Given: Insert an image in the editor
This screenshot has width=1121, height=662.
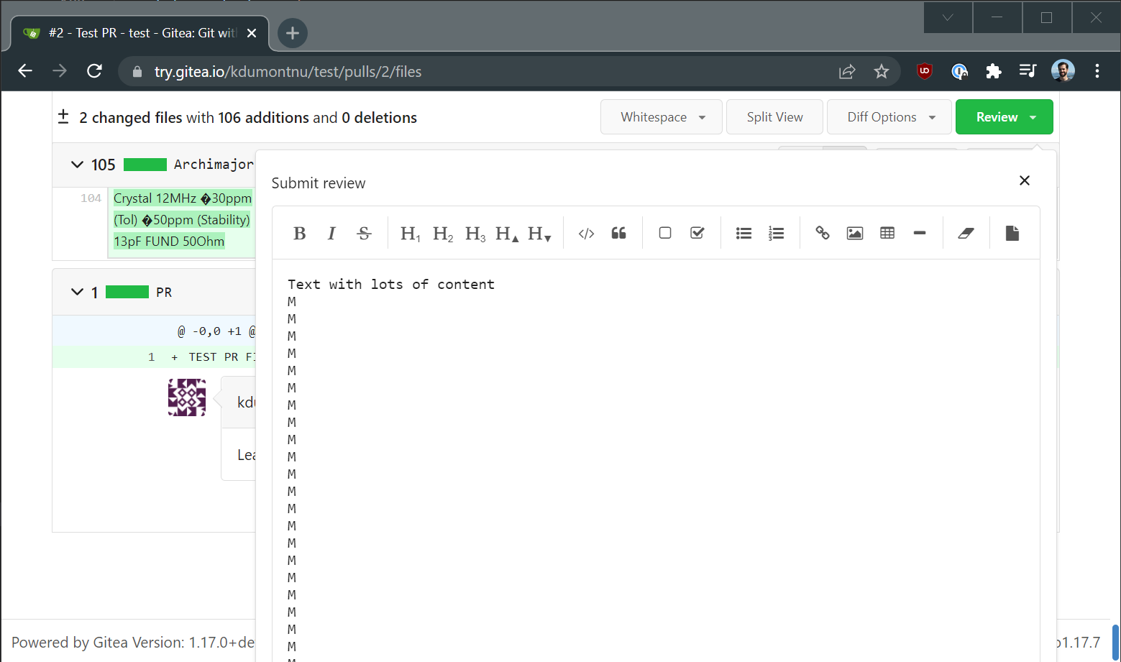Looking at the screenshot, I should tap(855, 233).
